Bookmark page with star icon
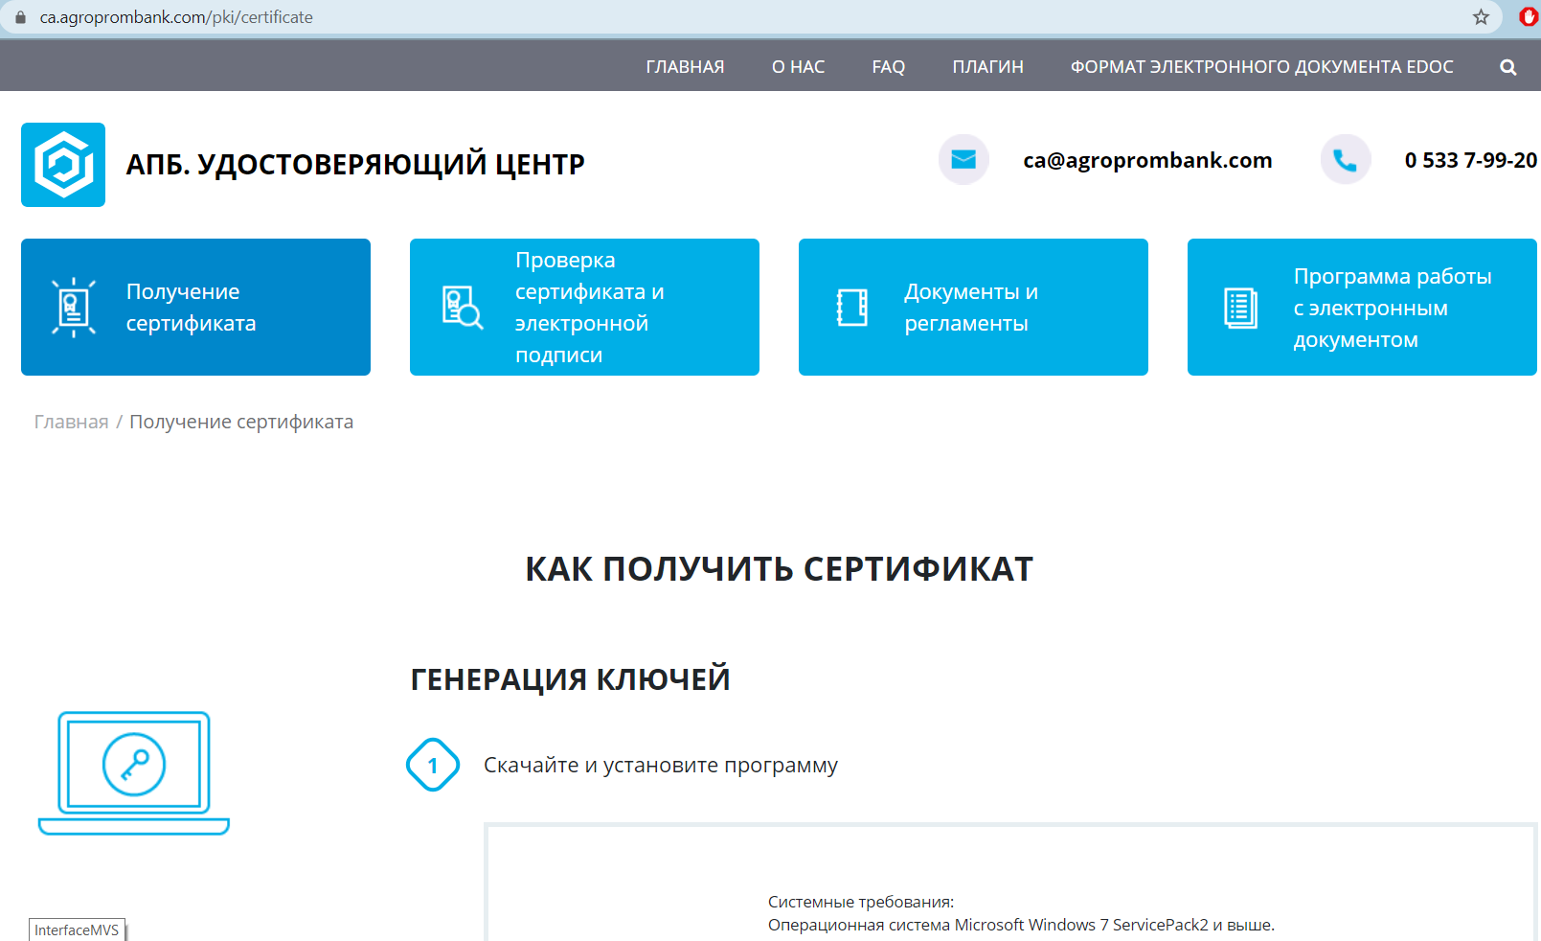 [1481, 17]
